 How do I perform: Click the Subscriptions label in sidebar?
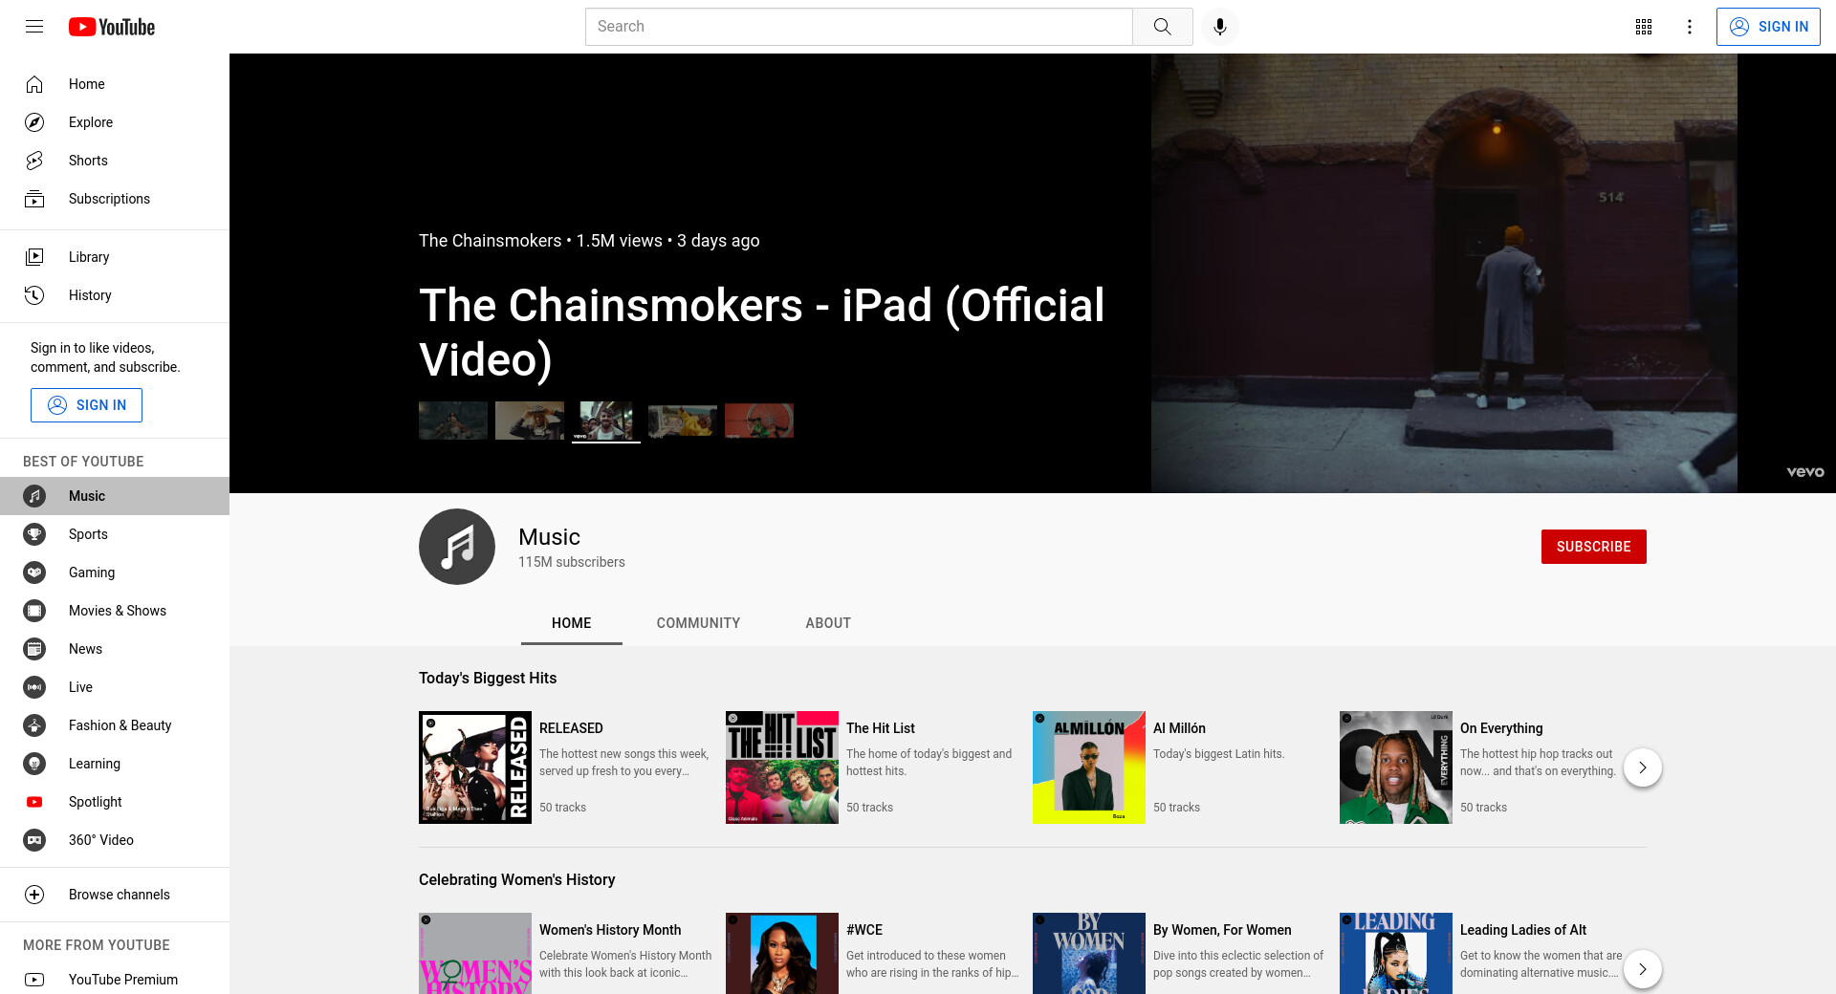click(109, 199)
